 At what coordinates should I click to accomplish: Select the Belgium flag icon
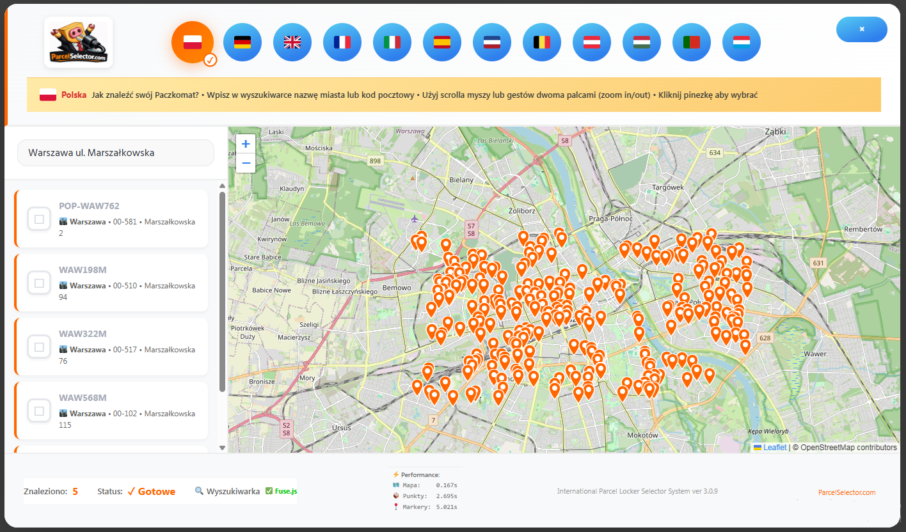[542, 42]
